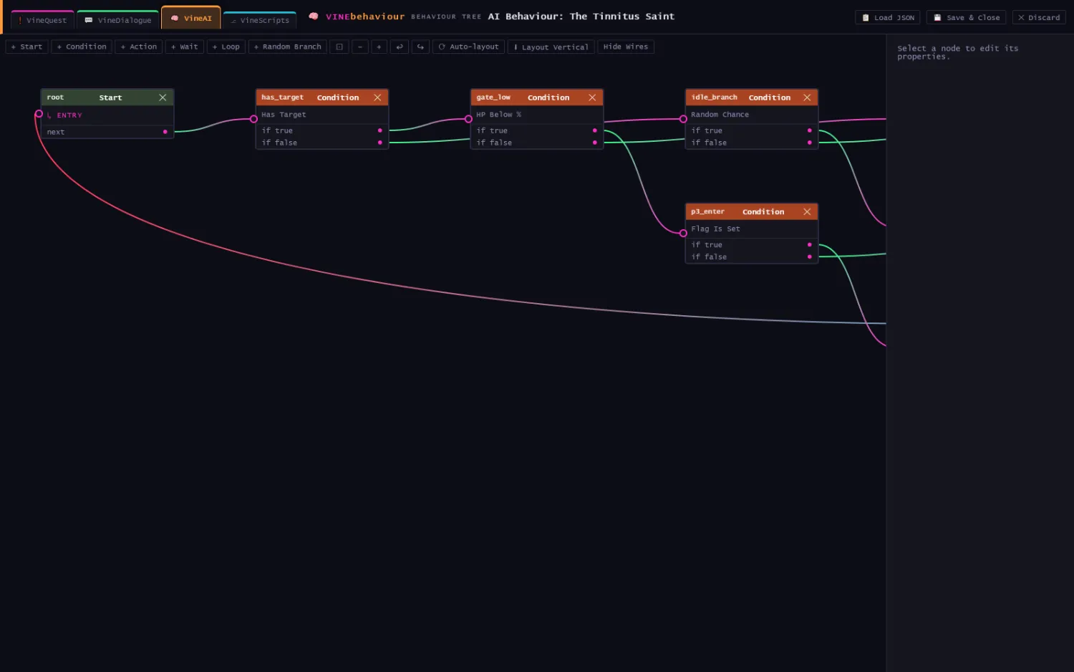Click idle_branch 'if true' output port
This screenshot has height=672, width=1074.
(x=810, y=130)
